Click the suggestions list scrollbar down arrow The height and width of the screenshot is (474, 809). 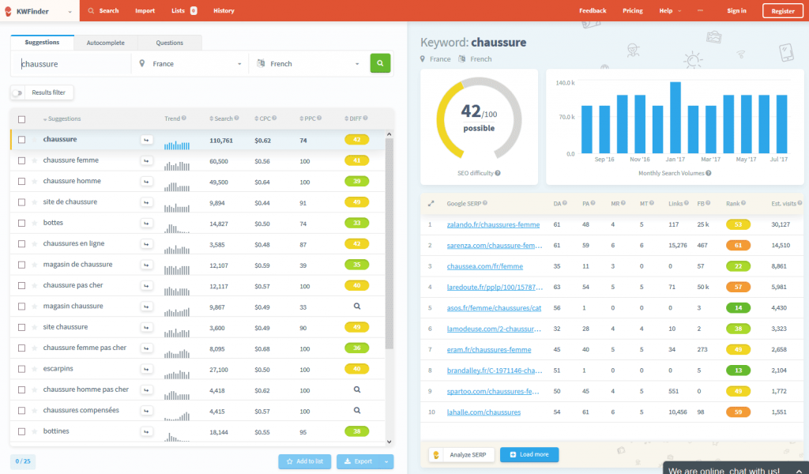(x=389, y=442)
